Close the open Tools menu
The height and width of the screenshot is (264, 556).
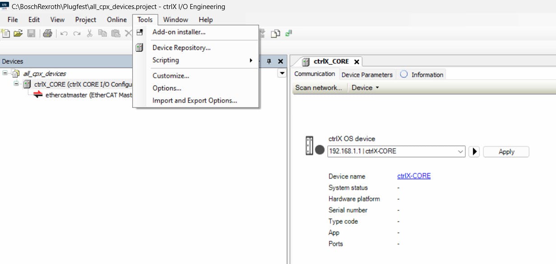coord(145,20)
